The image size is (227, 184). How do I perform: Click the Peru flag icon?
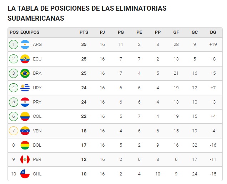(25, 159)
